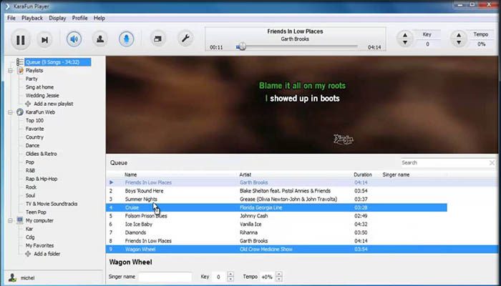The width and height of the screenshot is (501, 286).
Task: Open the Playback menu
Action: [x=32, y=18]
